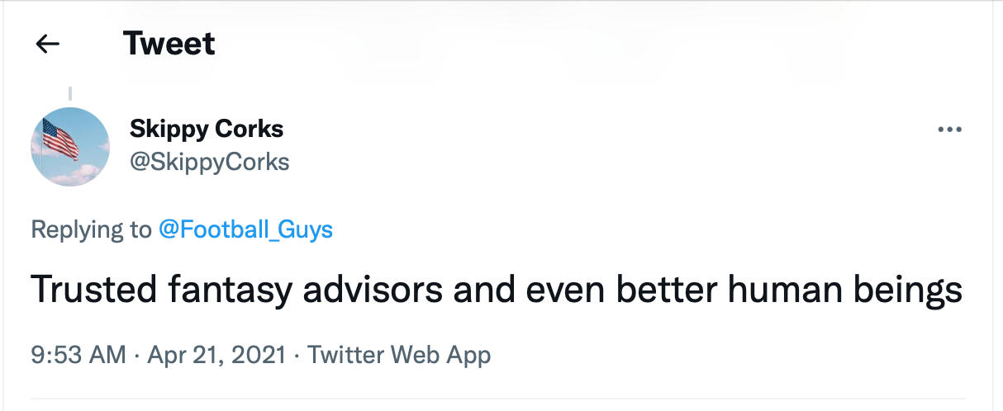The height and width of the screenshot is (411, 1003).
Task: Click the @SkippyCorks handle
Action: (x=209, y=162)
